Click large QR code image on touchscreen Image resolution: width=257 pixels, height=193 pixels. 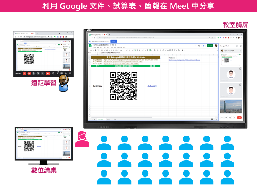[x=124, y=86]
